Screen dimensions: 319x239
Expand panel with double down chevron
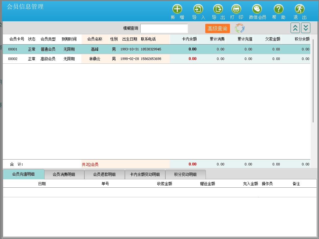click(x=306, y=28)
